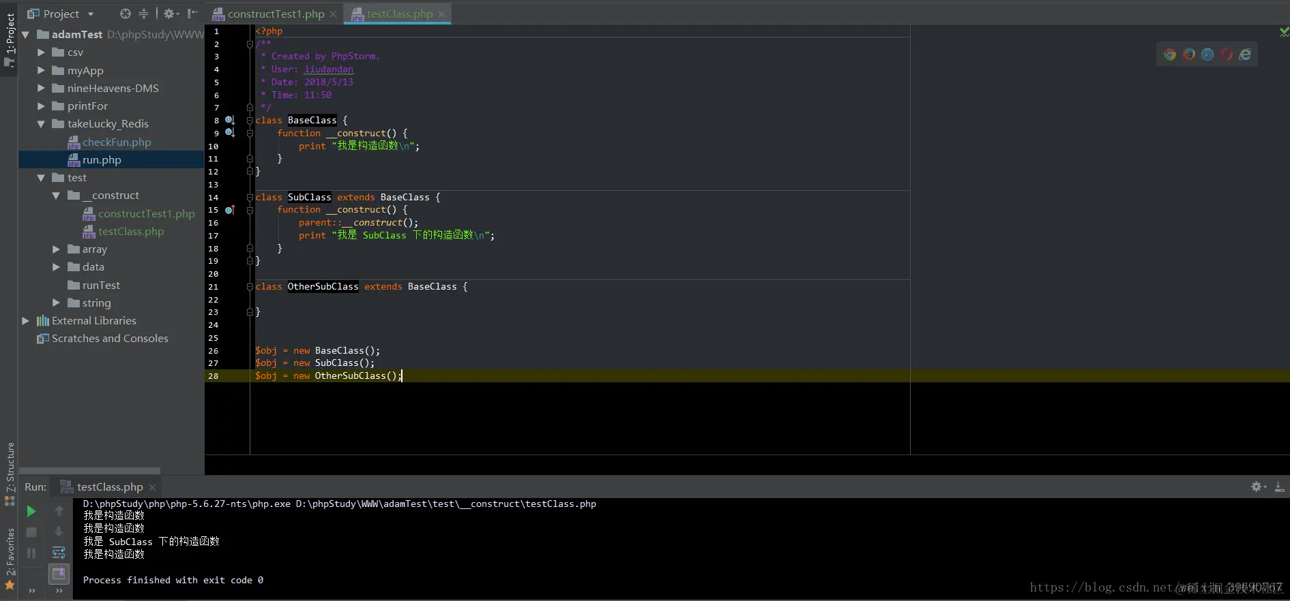Select testClass.php in project tree
The width and height of the screenshot is (1290, 601).
pos(131,231)
